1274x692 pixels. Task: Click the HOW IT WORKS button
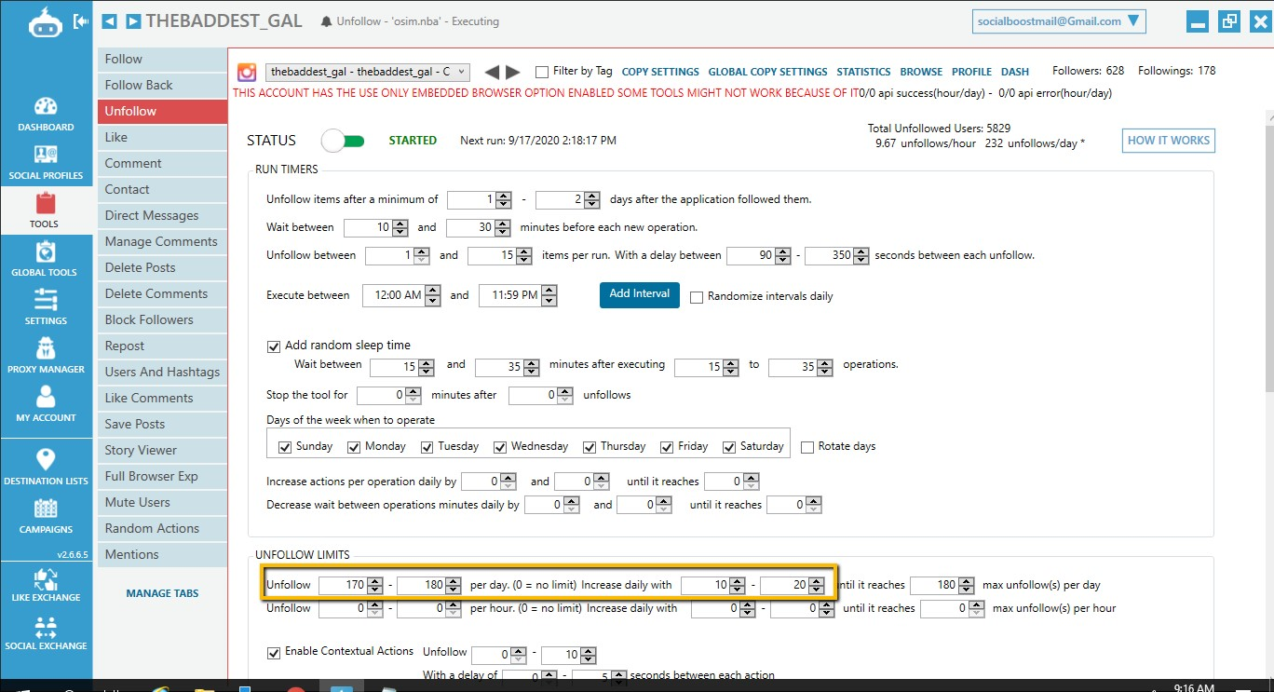point(1168,141)
